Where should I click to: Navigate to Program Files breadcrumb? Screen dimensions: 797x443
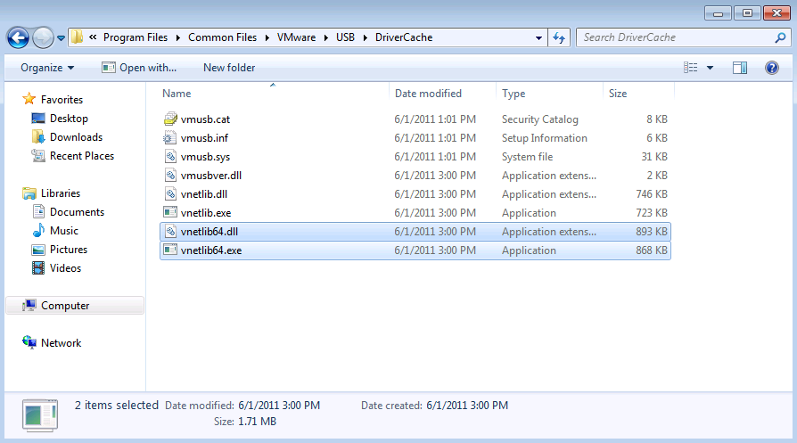tap(136, 37)
